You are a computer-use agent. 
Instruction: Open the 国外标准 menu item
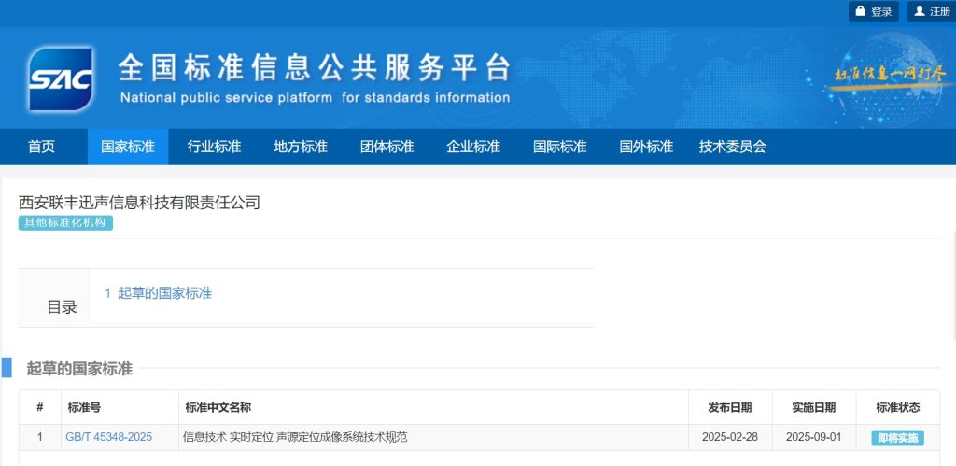pos(646,147)
